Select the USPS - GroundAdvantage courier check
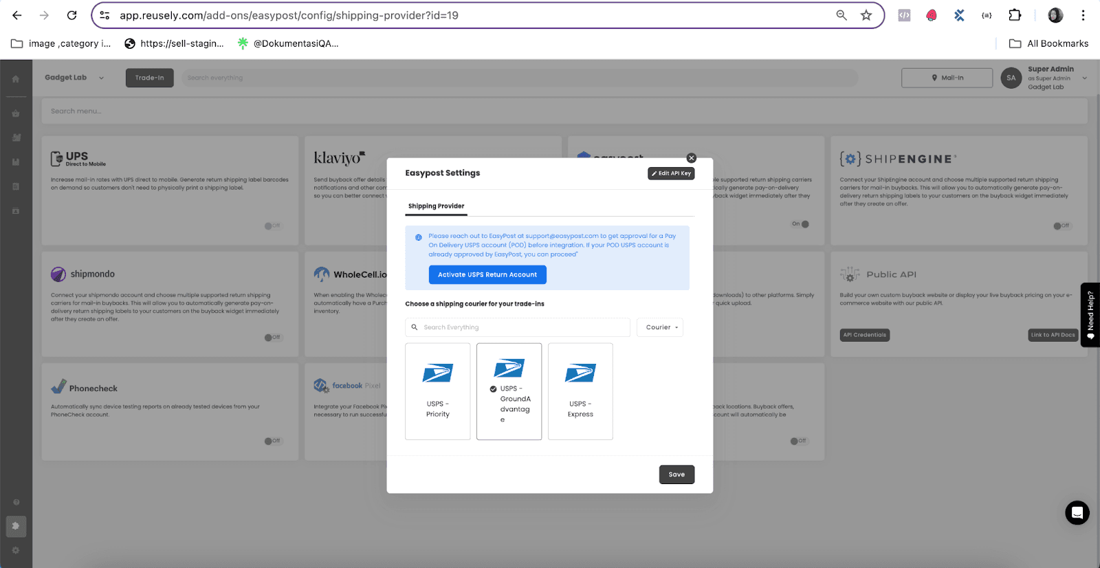The image size is (1100, 568). [x=493, y=389]
